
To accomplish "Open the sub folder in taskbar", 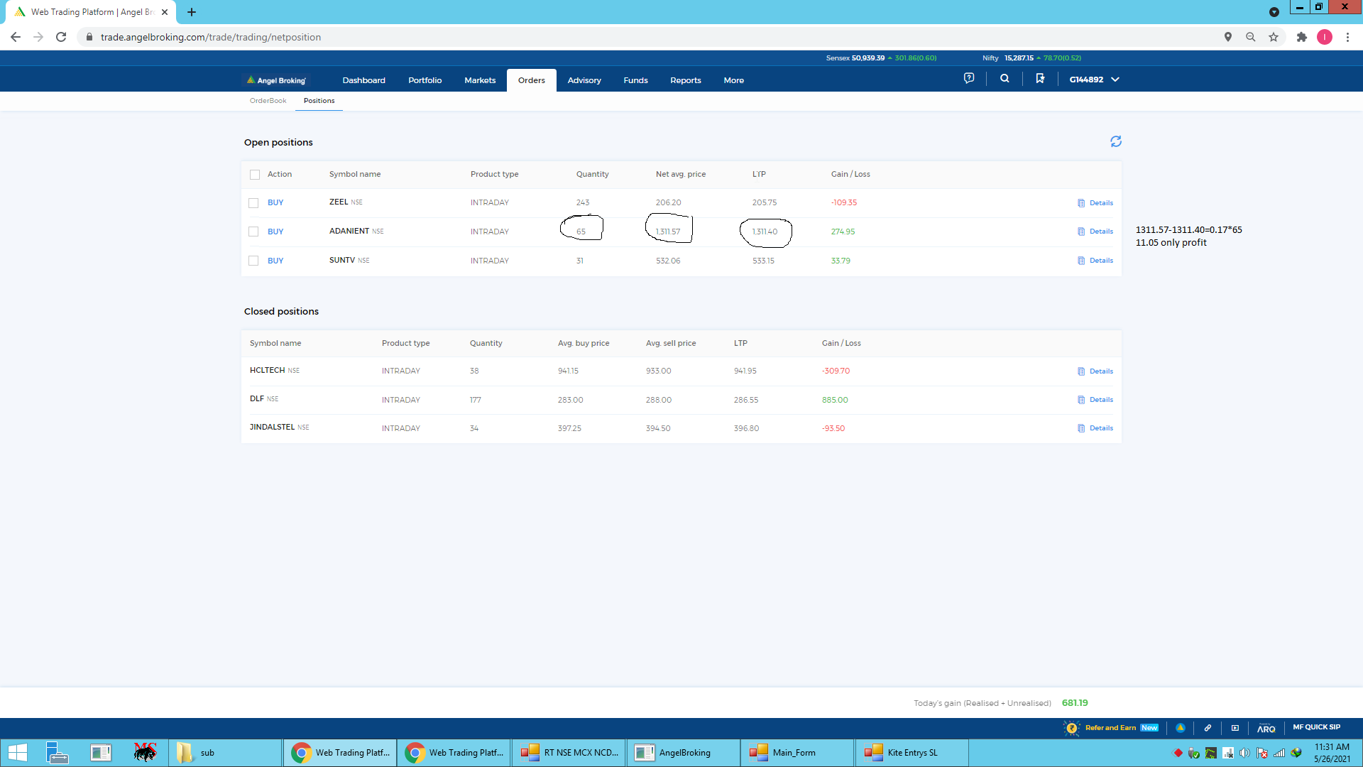I will pos(225,753).
